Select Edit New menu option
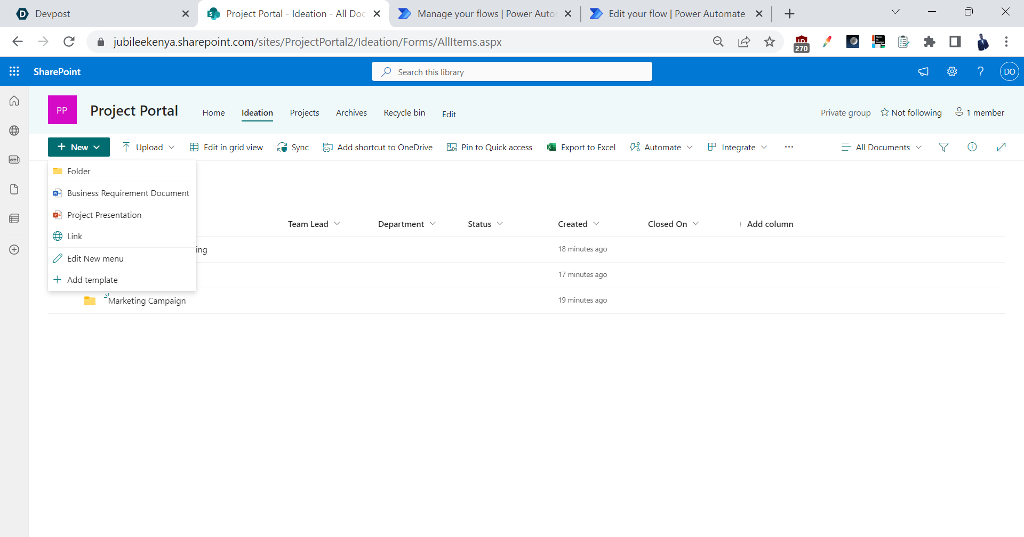 tap(122, 258)
